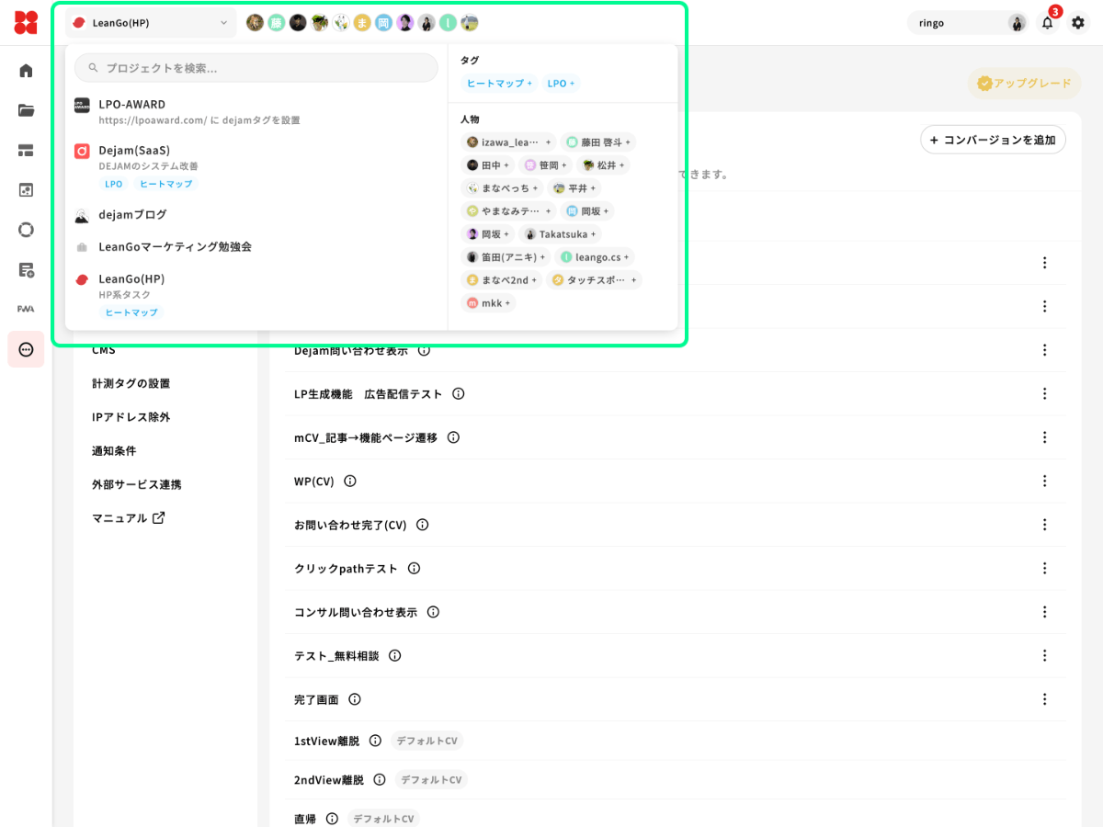This screenshot has width=1103, height=827.
Task: Open the three-dot menu for テスト_無料相談
Action: 1044,655
